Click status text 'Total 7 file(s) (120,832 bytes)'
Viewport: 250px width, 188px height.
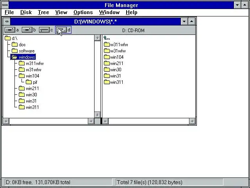click(150, 182)
